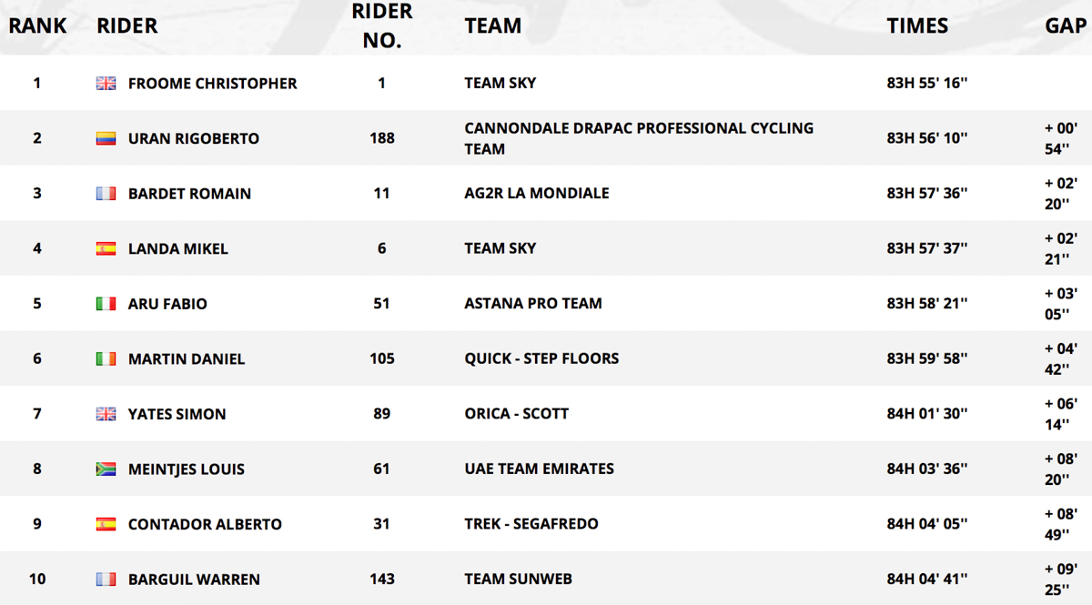Click the South African flag by Meintjes Louis

coord(106,469)
